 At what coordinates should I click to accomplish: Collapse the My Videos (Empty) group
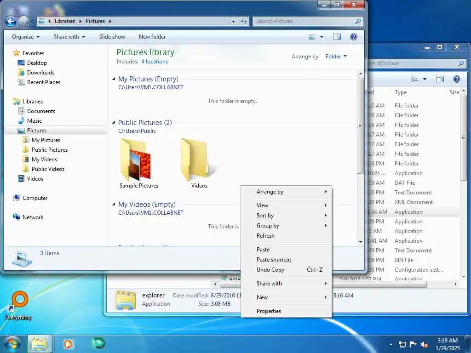(114, 204)
